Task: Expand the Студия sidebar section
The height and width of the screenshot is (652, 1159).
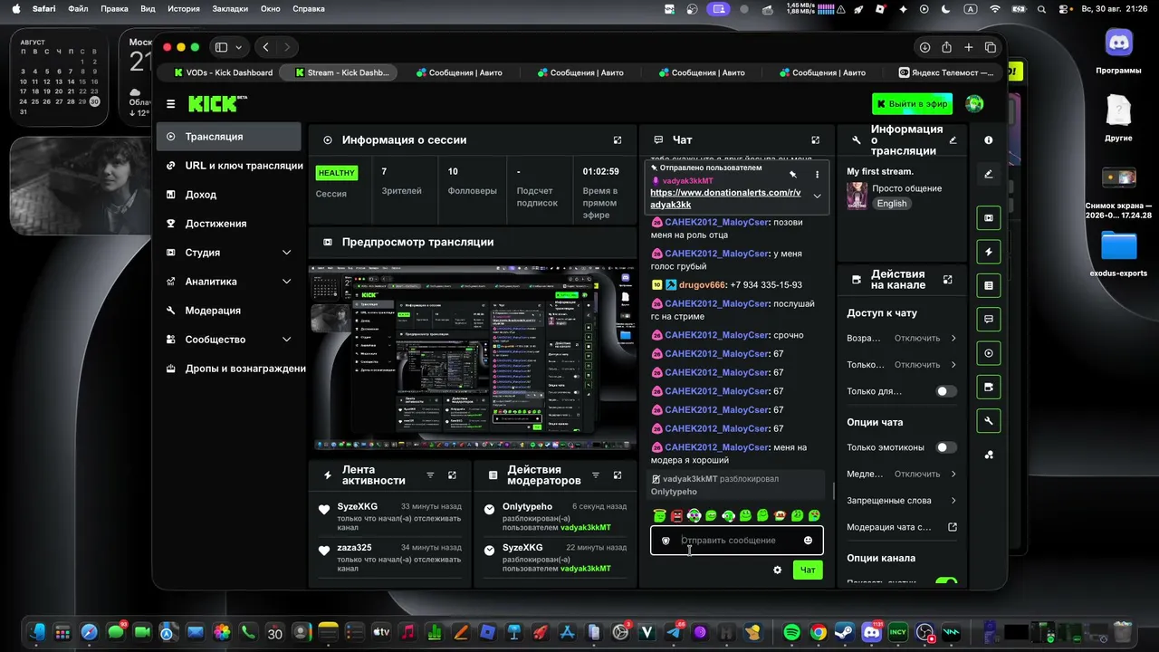Action: pos(287,253)
